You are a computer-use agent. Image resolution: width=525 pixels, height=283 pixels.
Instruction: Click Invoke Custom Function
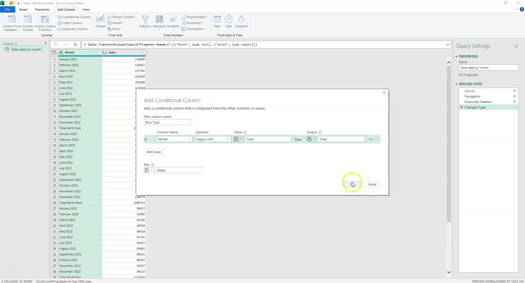[x=45, y=23]
